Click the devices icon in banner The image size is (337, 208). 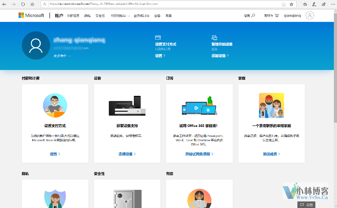[214, 38]
